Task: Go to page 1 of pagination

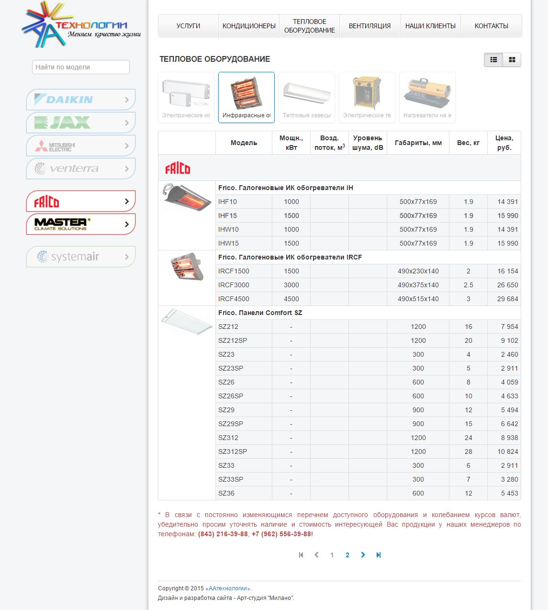Action: 332,555
